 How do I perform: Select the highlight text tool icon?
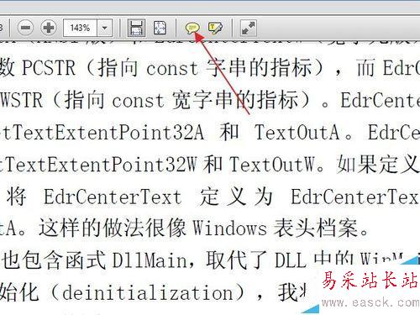(215, 28)
